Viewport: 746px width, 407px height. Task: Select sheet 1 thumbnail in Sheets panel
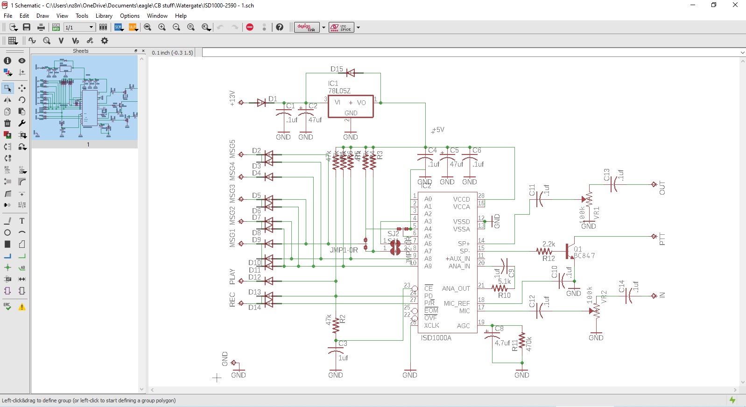pos(84,98)
